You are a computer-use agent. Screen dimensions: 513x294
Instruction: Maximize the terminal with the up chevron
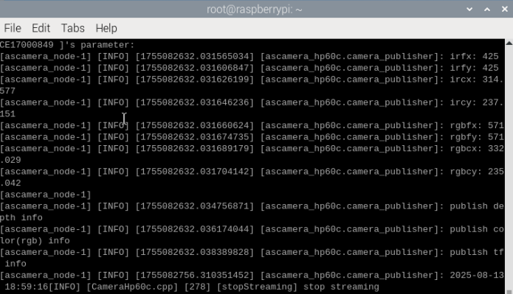tap(487, 9)
